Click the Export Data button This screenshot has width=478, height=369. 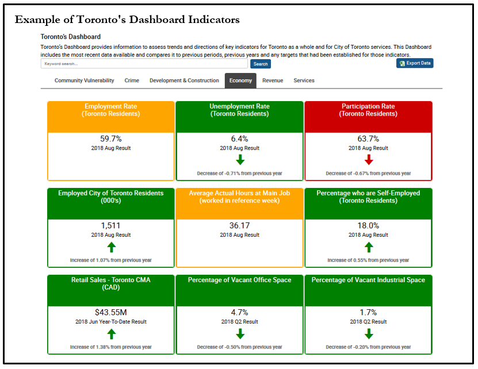click(x=415, y=63)
